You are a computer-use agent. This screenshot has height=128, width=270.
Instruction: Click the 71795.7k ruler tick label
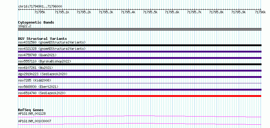coord(194,12)
